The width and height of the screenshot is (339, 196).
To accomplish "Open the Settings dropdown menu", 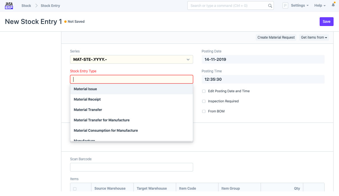I will [x=300, y=5].
